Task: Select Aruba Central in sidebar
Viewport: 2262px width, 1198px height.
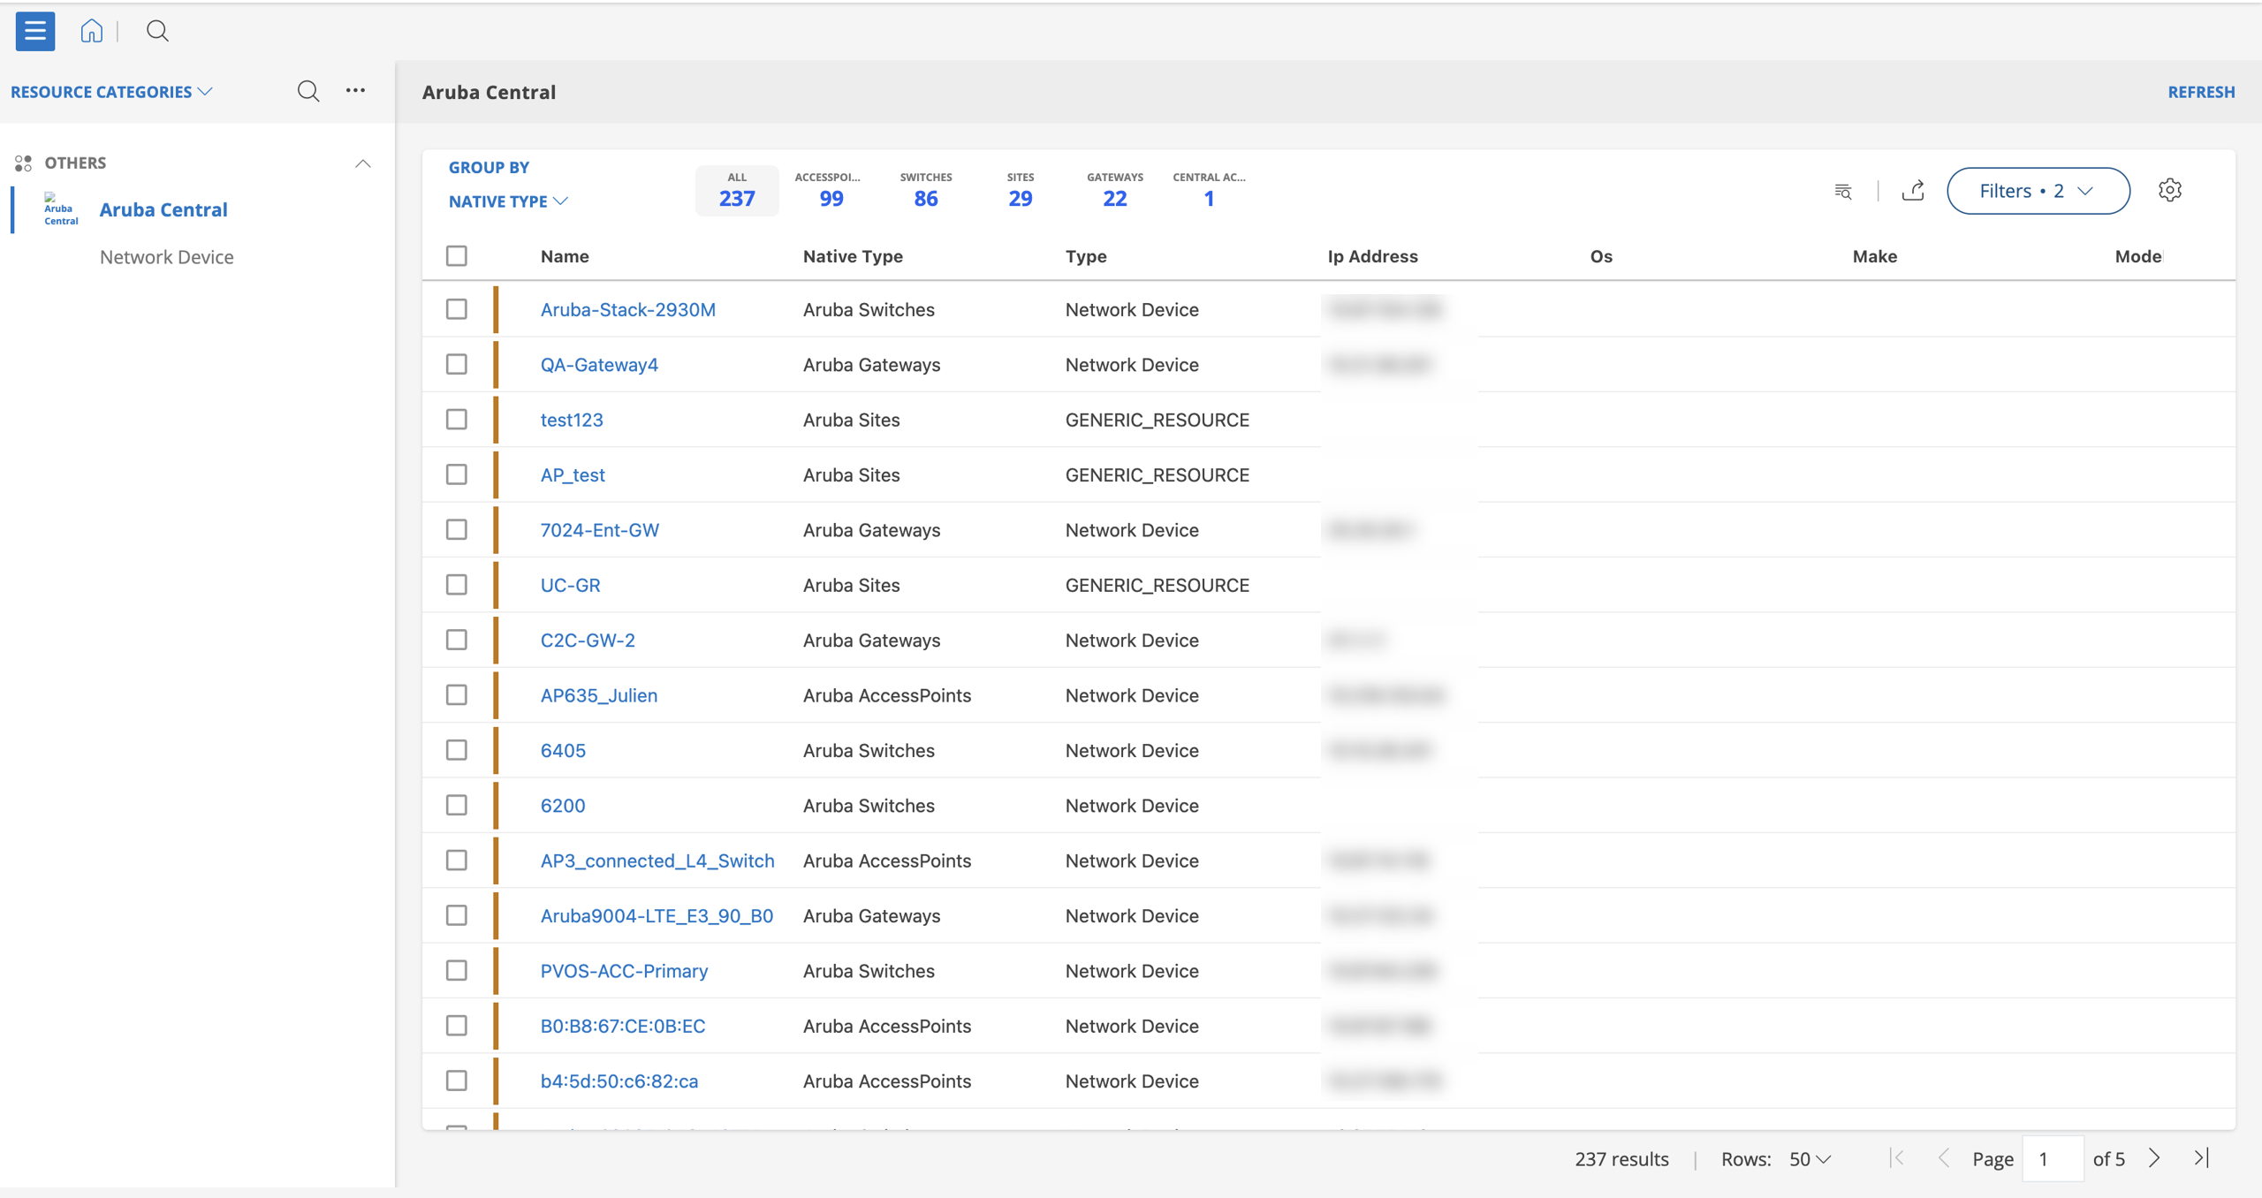Action: coord(163,209)
